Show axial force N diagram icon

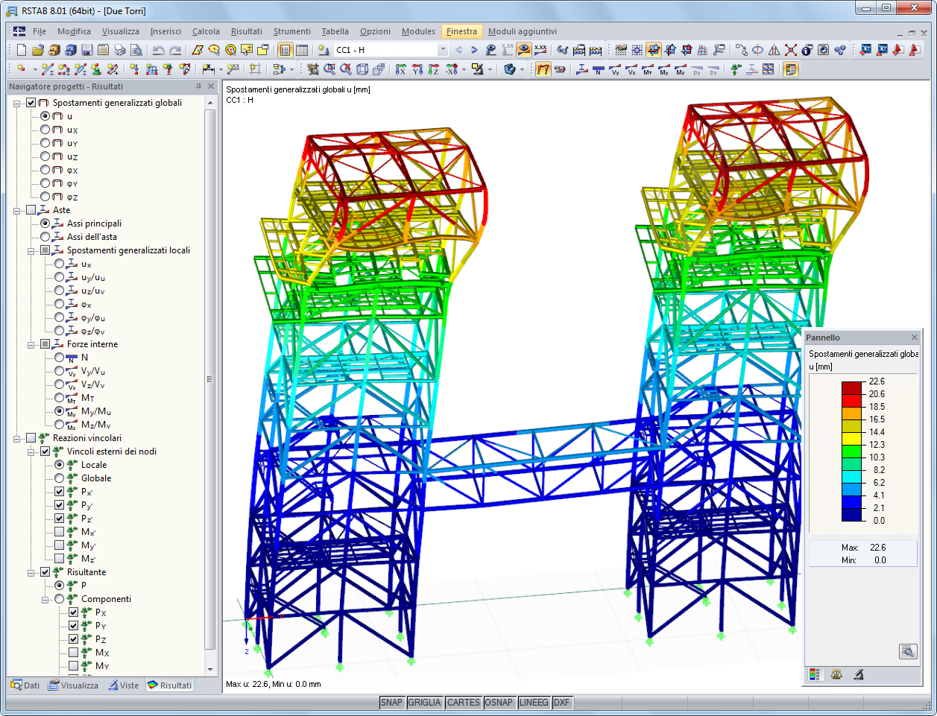[x=598, y=70]
